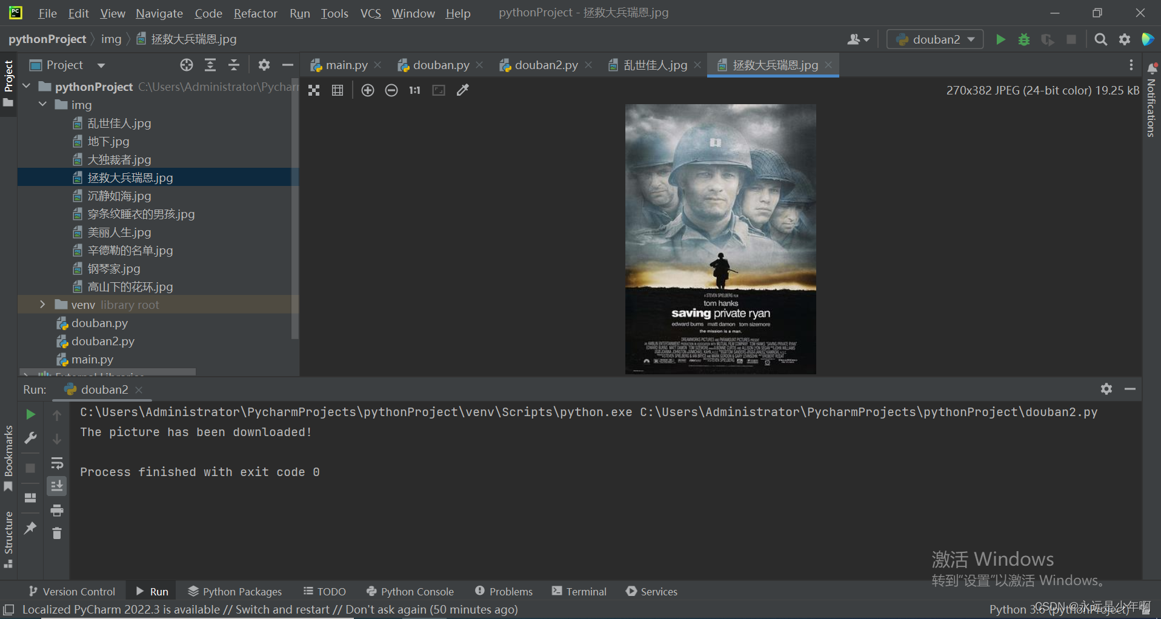Viewport: 1161px width, 619px height.
Task: Rerun douban2 in Run panel
Action: coord(30,414)
